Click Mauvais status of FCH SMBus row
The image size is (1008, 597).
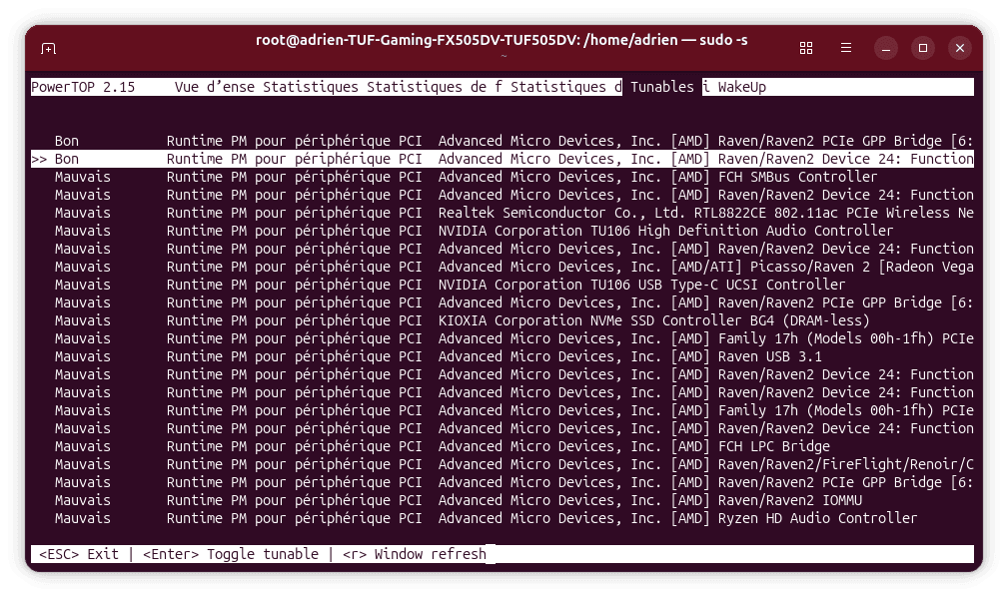[x=82, y=177]
